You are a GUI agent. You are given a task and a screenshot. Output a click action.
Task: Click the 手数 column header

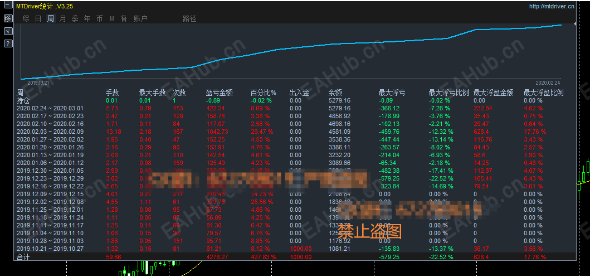tap(112, 93)
